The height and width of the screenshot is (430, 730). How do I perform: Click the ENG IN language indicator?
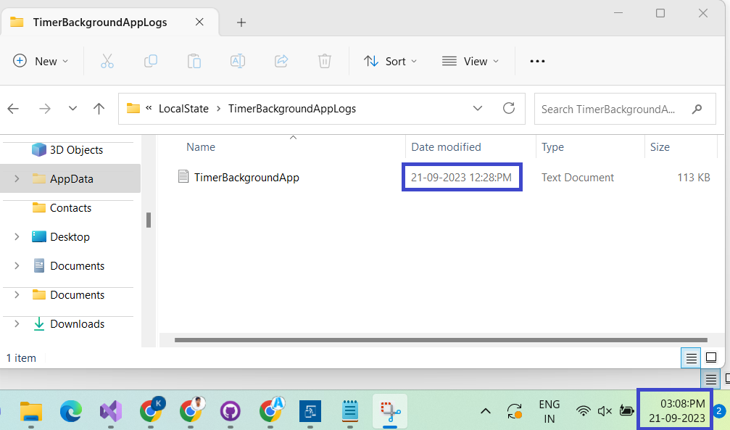pos(549,411)
